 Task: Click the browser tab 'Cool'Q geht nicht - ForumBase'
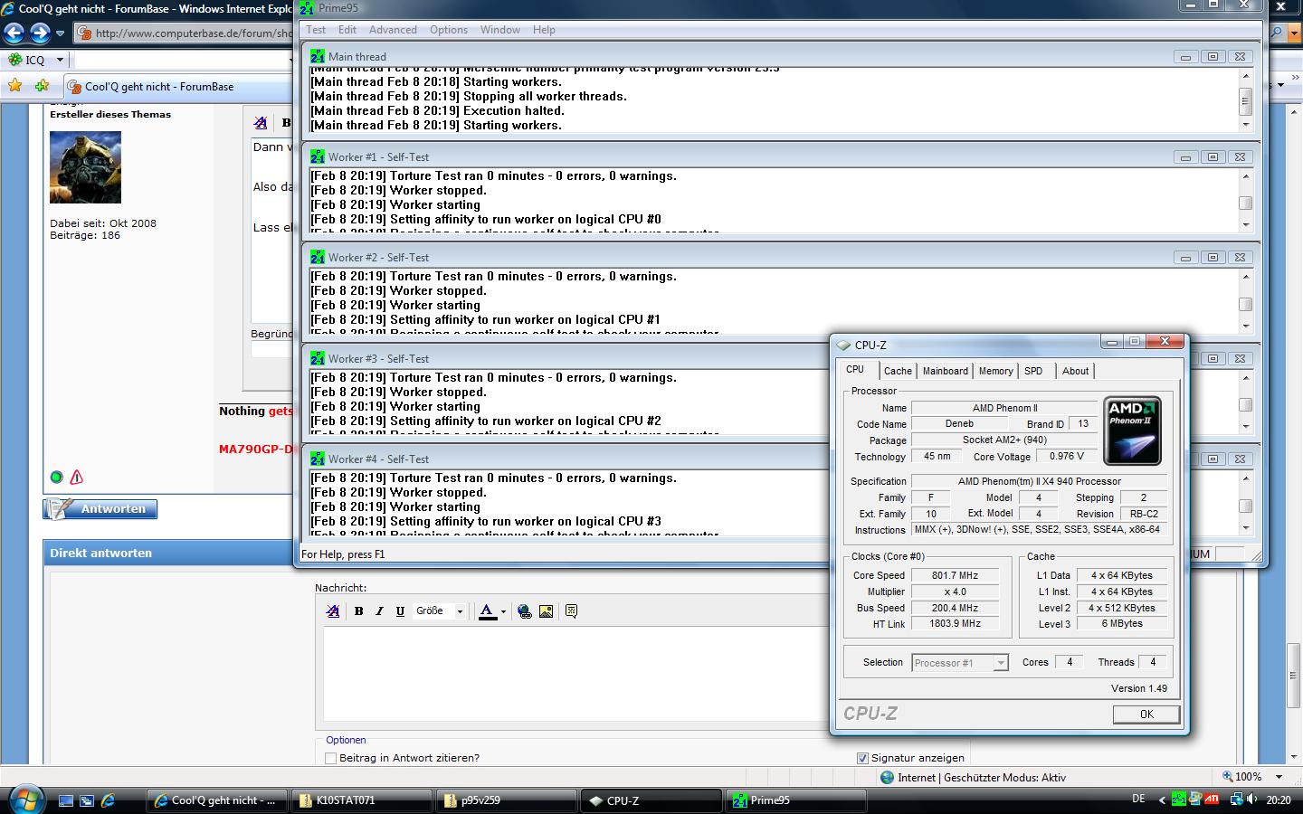point(176,87)
